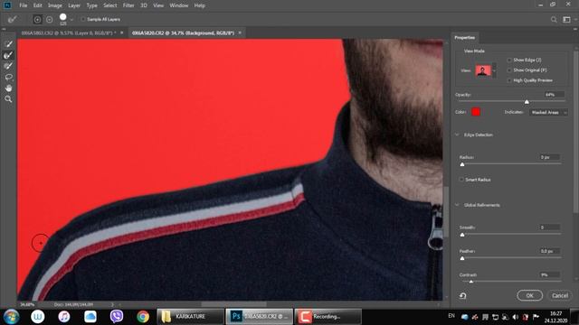Click the Cancel button
This screenshot has width=579, height=325.
tap(560, 295)
